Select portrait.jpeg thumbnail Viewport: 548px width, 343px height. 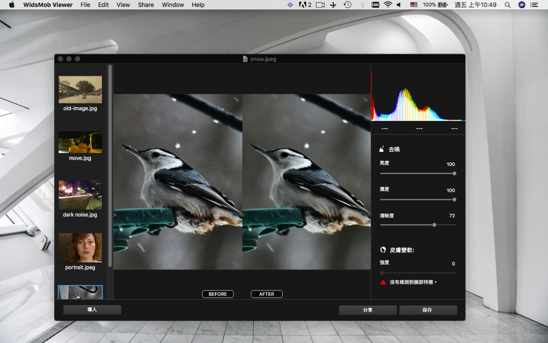click(80, 248)
